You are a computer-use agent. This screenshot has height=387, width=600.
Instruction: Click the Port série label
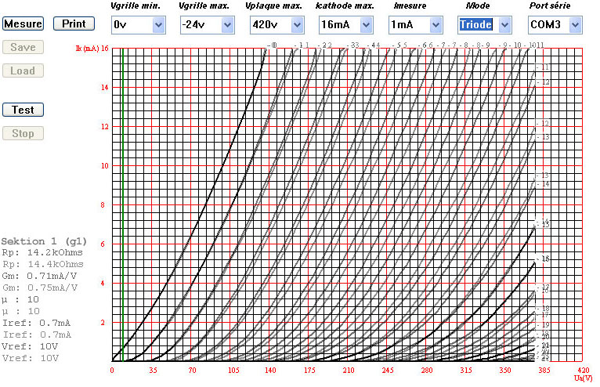550,5
